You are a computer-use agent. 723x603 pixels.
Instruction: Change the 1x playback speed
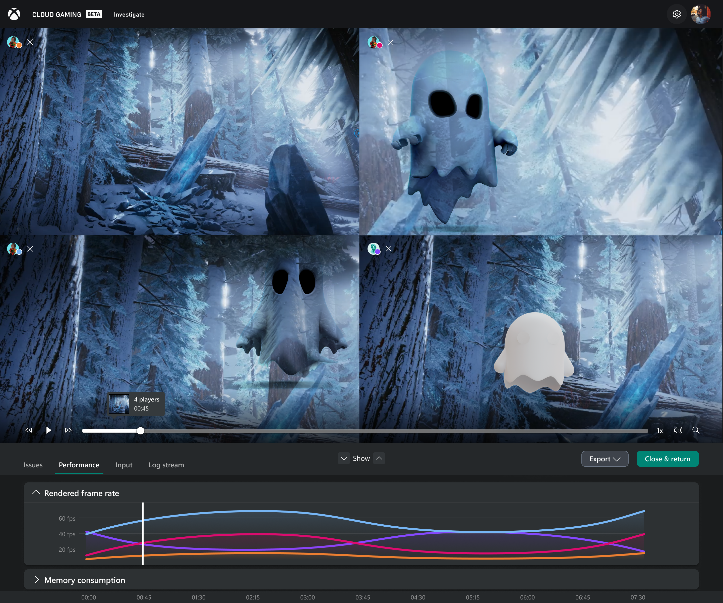coord(660,430)
